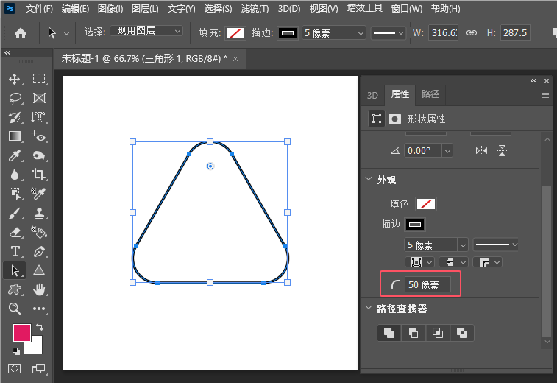Open the Properties panel options menu
The height and width of the screenshot is (383, 557).
[x=545, y=95]
